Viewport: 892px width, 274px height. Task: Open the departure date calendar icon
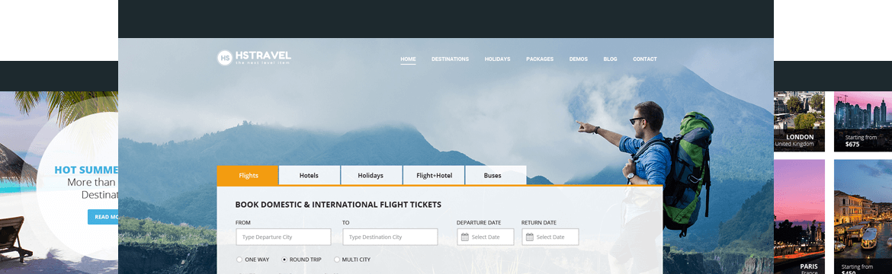tap(465, 237)
